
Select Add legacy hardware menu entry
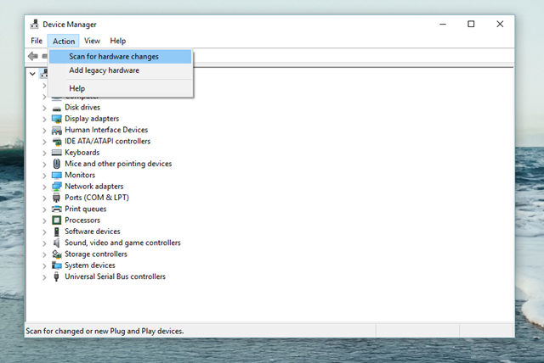(x=104, y=70)
